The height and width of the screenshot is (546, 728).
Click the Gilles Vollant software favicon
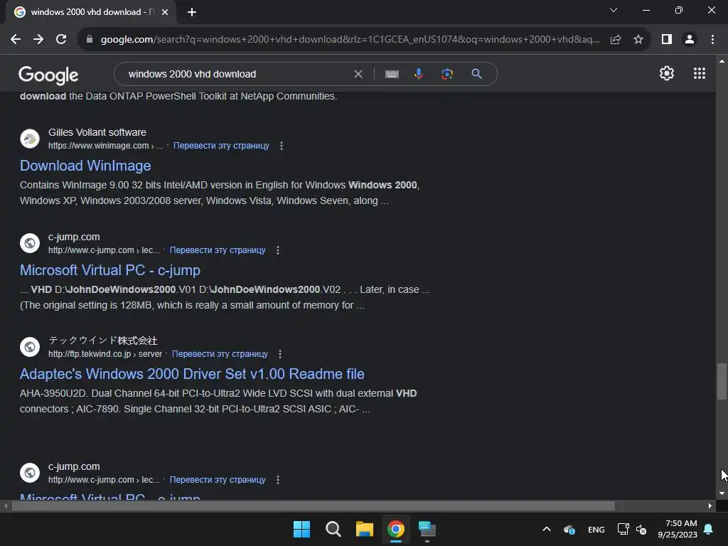coord(30,139)
